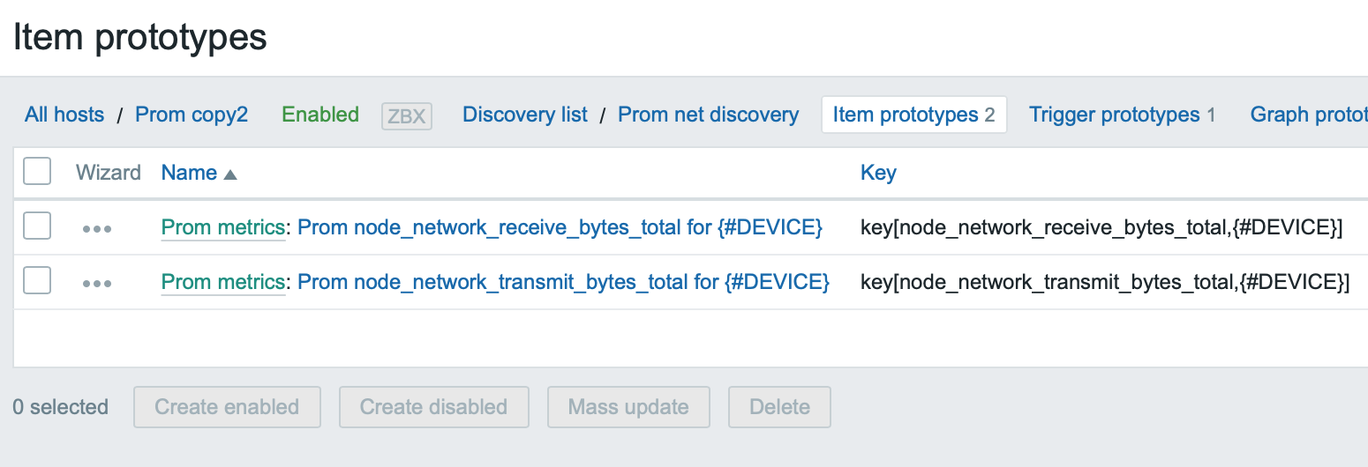The height and width of the screenshot is (467, 1368).
Task: Click the ZBX availability indicator
Action: (x=406, y=115)
